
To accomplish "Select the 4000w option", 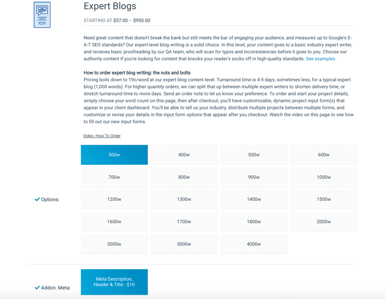I will pyautogui.click(x=254, y=244).
